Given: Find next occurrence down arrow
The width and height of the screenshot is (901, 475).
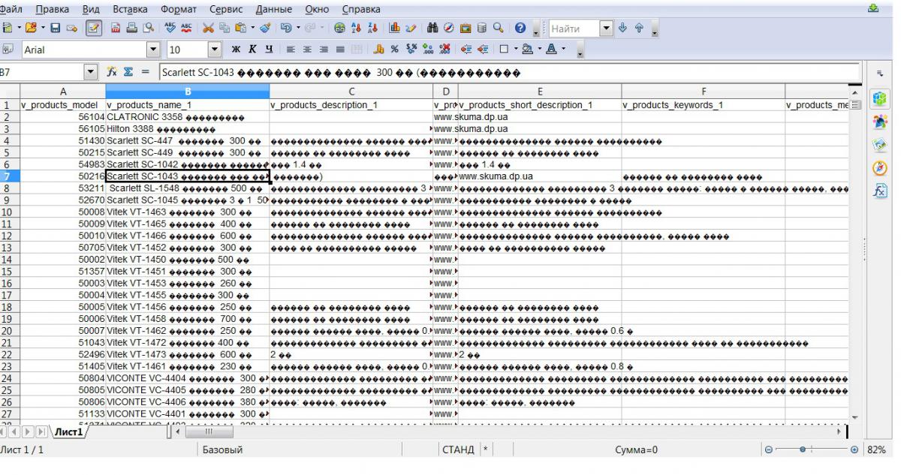Looking at the screenshot, I should tap(622, 29).
